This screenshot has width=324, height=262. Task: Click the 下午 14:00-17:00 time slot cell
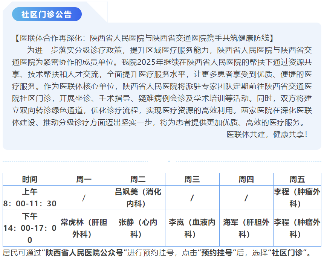pyautogui.click(x=30, y=228)
